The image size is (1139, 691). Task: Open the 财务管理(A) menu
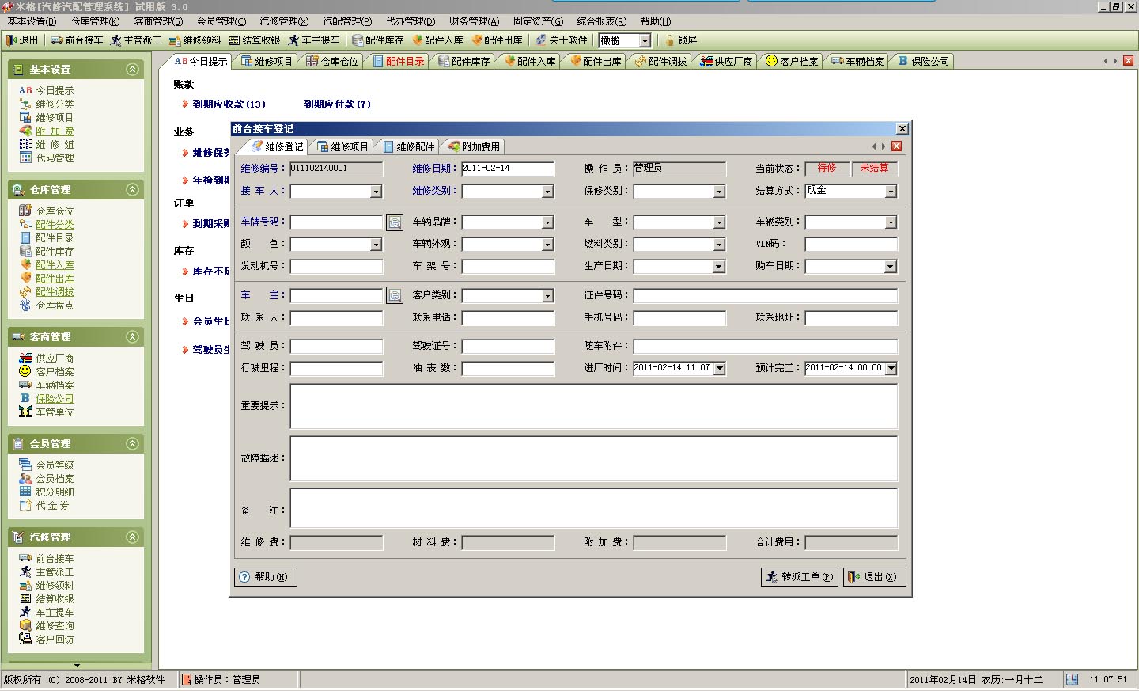pos(474,21)
